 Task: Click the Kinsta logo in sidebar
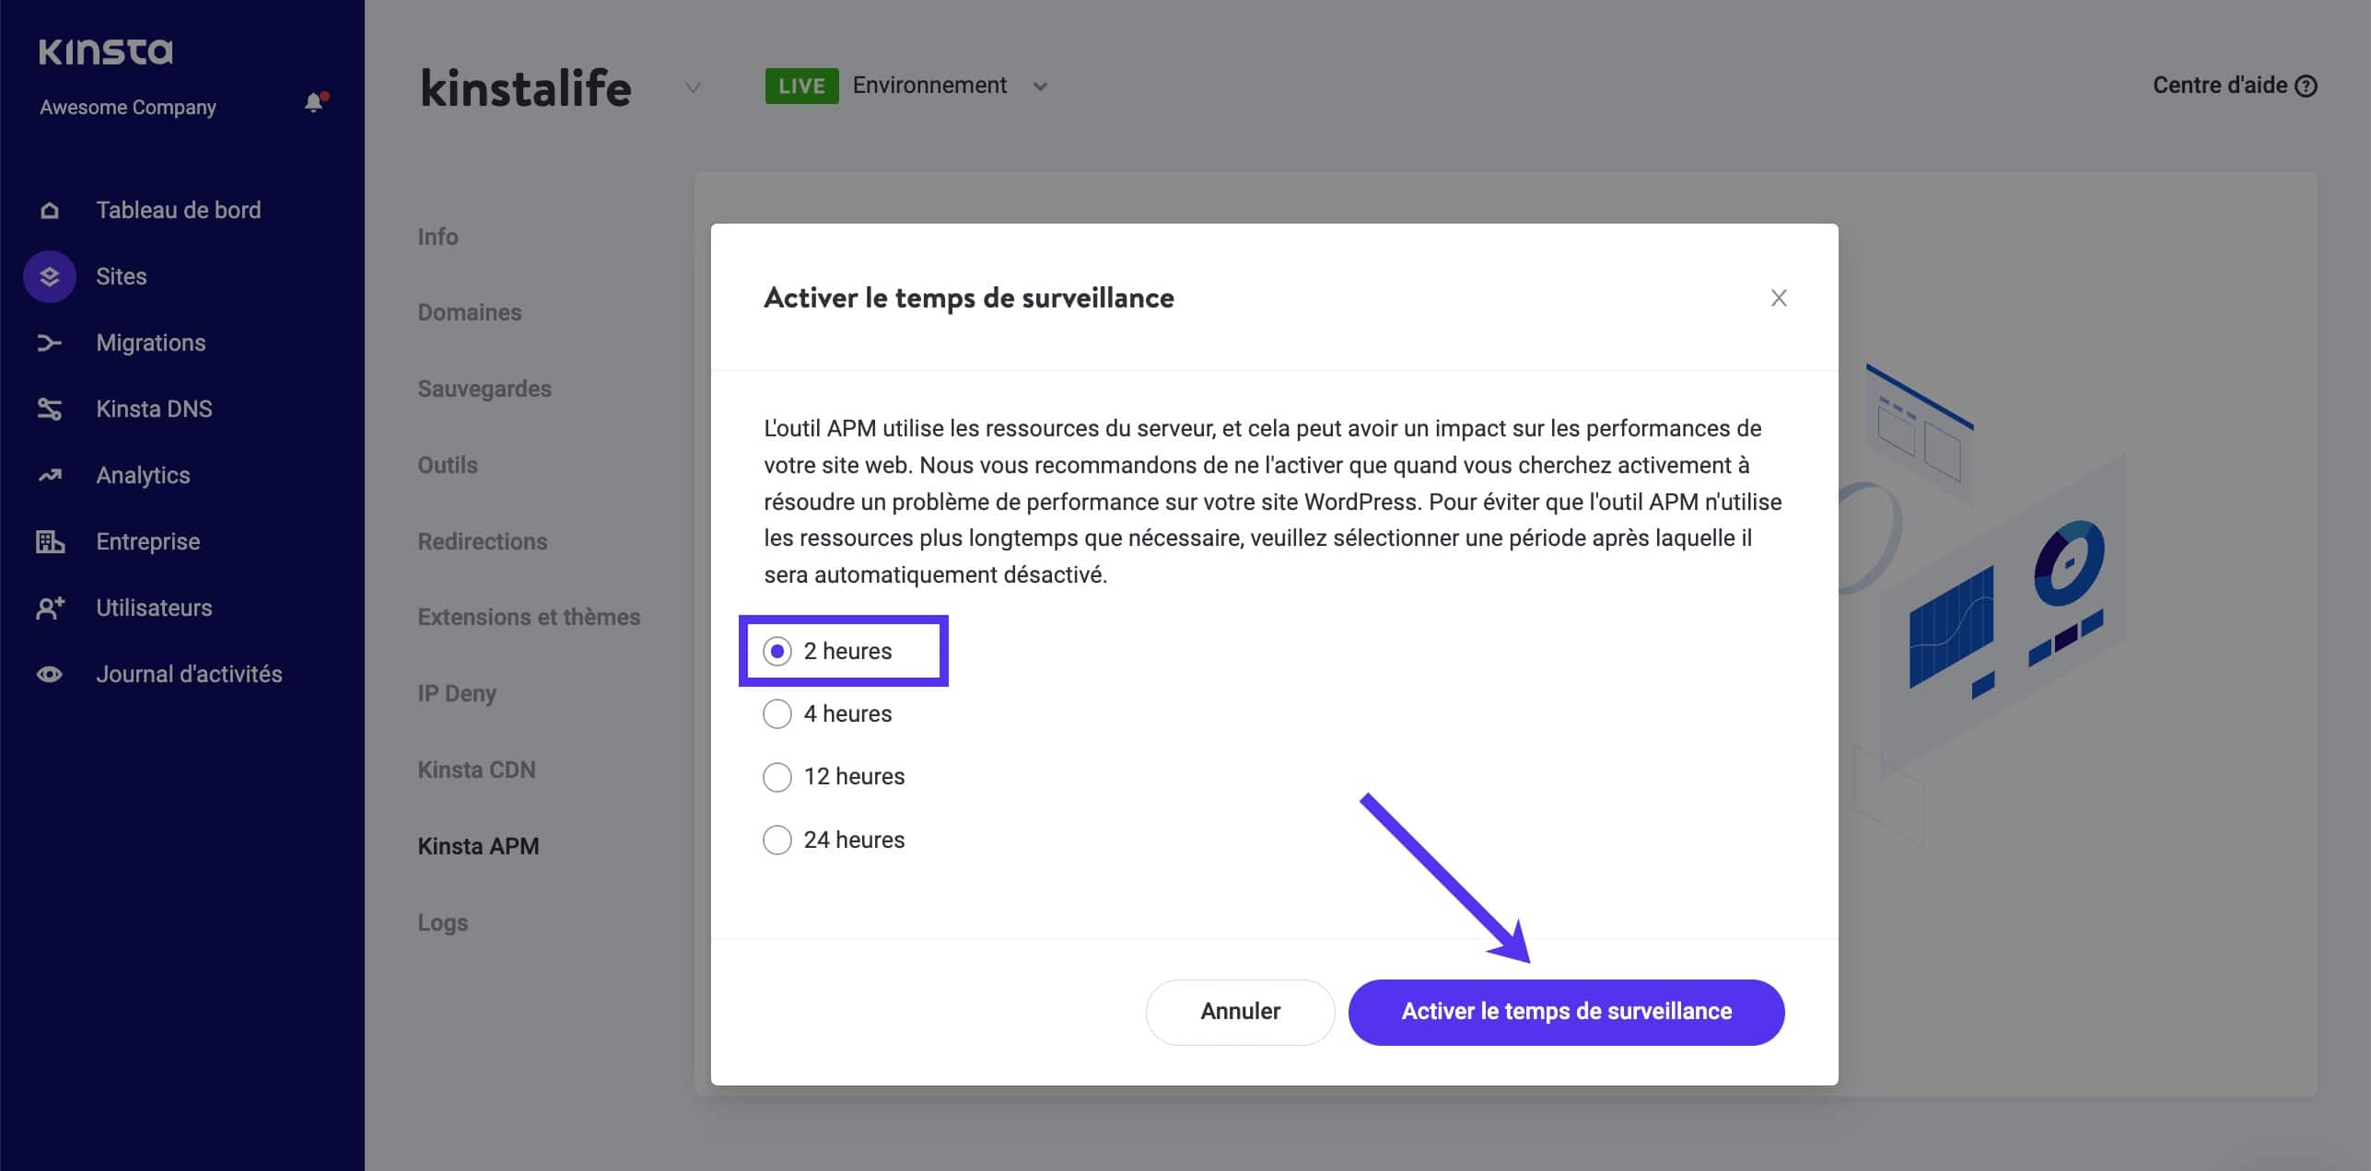click(x=106, y=52)
